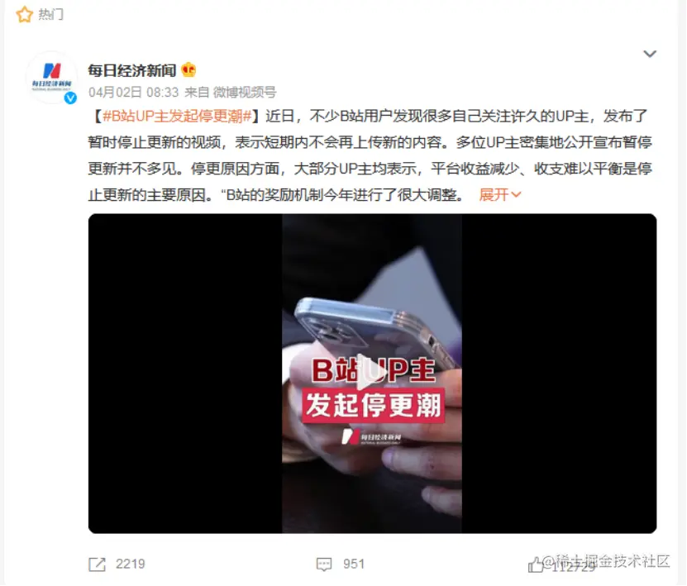Expand full post text with 展开

click(x=500, y=194)
